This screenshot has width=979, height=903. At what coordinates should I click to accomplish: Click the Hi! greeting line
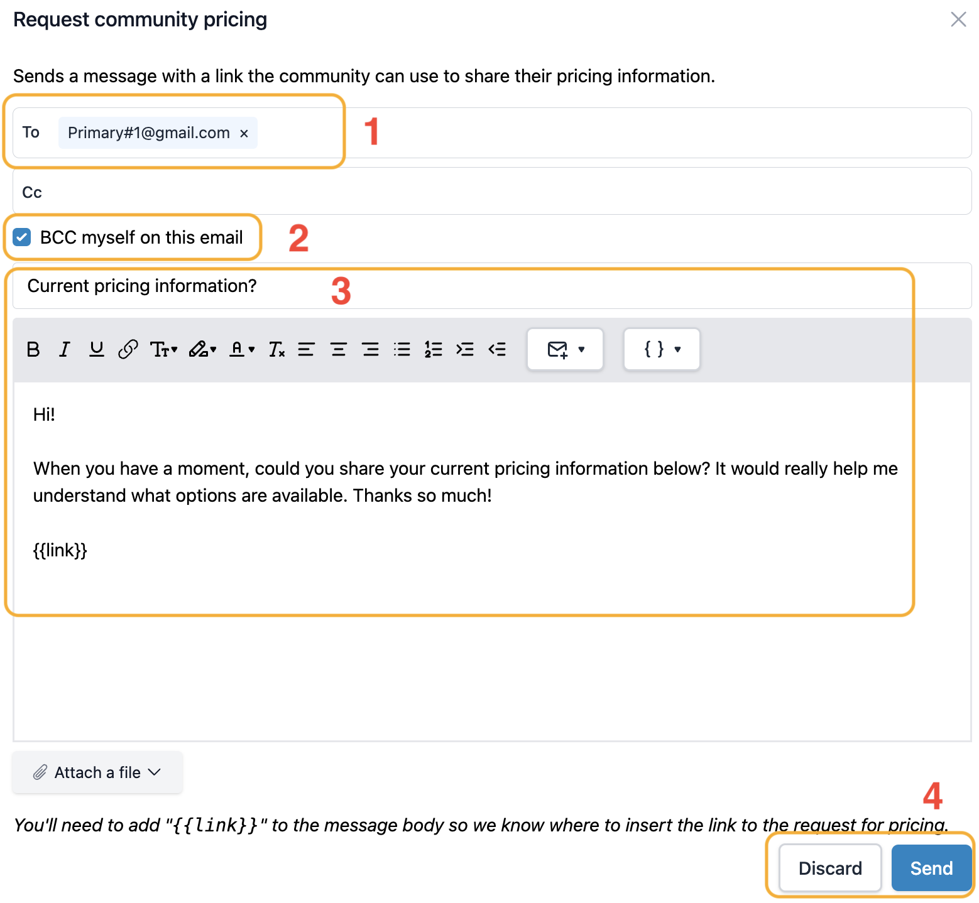(x=44, y=414)
